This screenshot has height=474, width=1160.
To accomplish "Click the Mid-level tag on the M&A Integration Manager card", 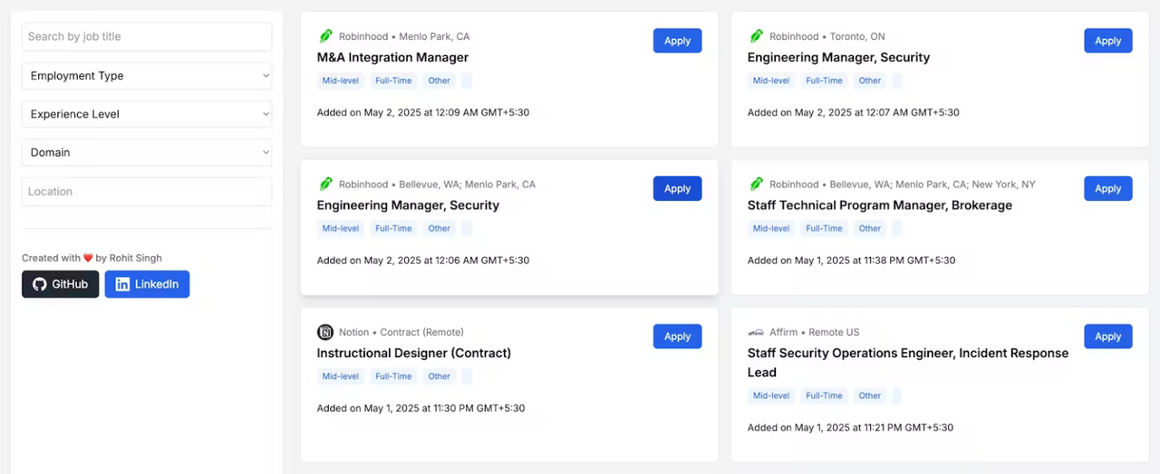I will click(341, 81).
